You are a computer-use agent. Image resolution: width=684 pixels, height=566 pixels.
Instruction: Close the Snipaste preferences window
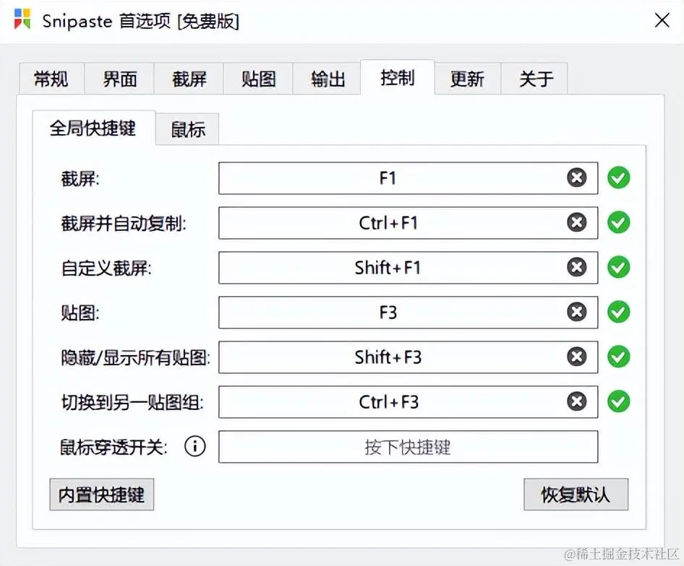[x=662, y=19]
